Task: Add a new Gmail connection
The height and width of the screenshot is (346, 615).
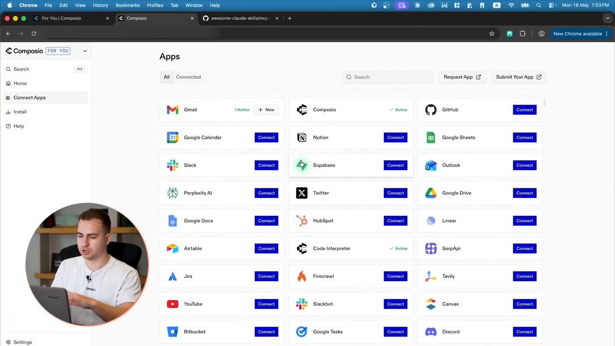Action: pos(266,110)
